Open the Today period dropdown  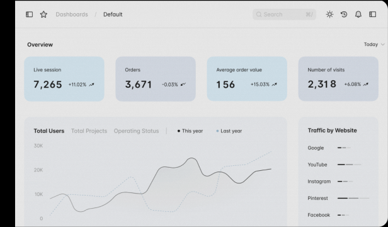point(374,44)
